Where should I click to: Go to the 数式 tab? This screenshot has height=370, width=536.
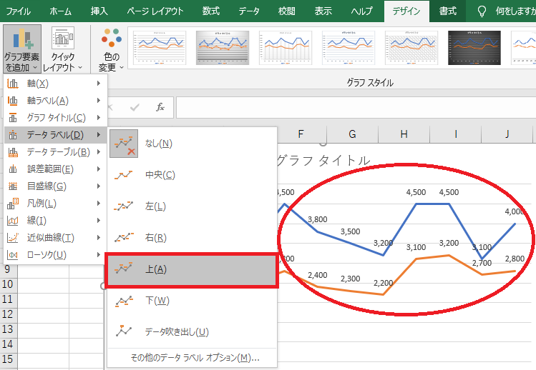(x=210, y=11)
